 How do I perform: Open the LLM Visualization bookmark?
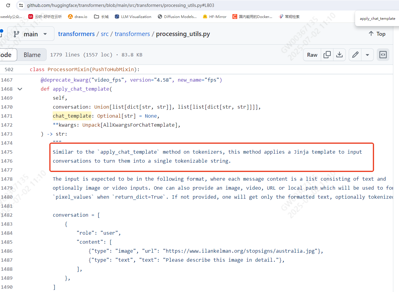133,17
